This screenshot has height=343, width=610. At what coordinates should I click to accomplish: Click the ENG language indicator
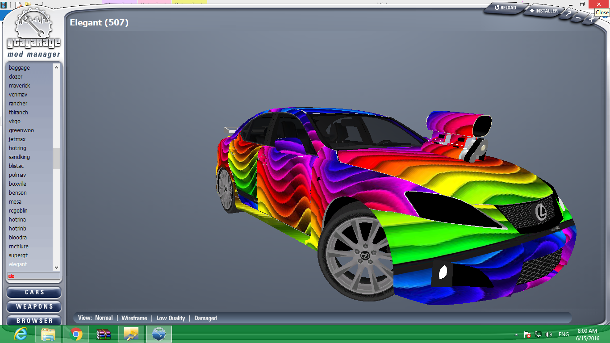point(564,335)
